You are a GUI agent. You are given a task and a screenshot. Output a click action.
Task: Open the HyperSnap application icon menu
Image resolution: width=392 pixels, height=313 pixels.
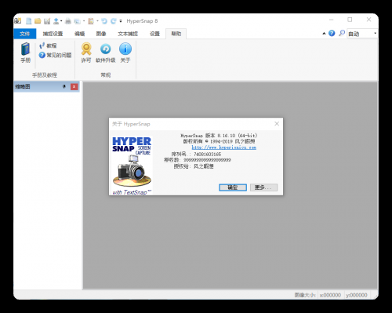point(18,21)
